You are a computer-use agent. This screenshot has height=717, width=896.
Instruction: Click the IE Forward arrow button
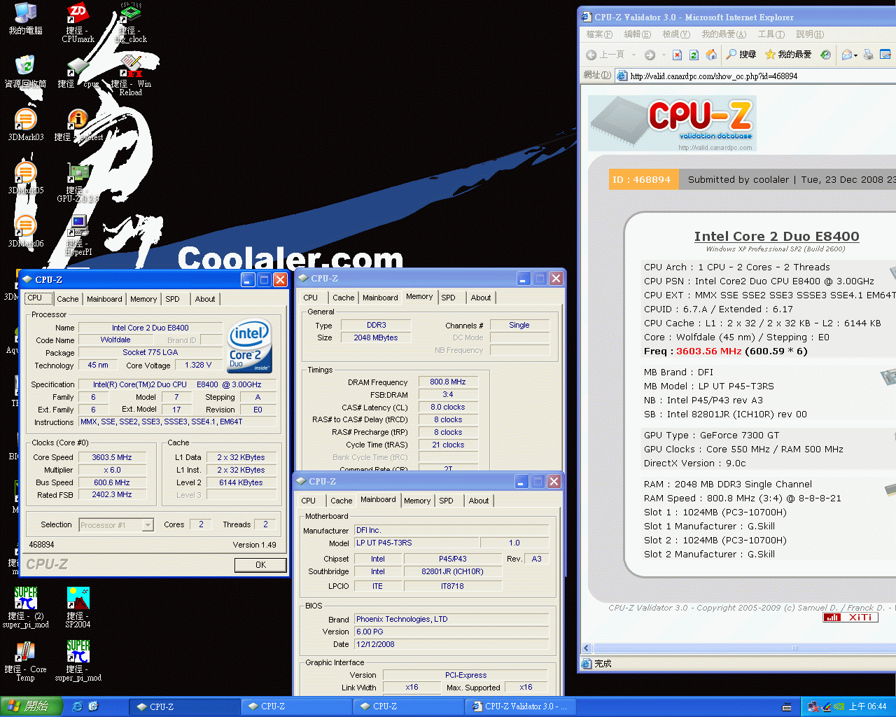tap(650, 55)
